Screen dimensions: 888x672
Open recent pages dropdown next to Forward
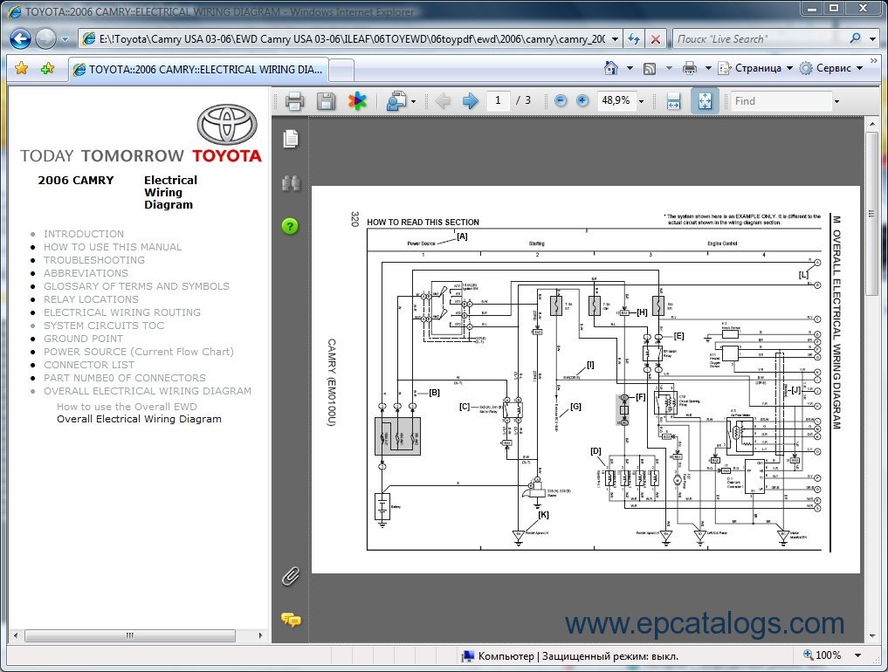[x=65, y=39]
